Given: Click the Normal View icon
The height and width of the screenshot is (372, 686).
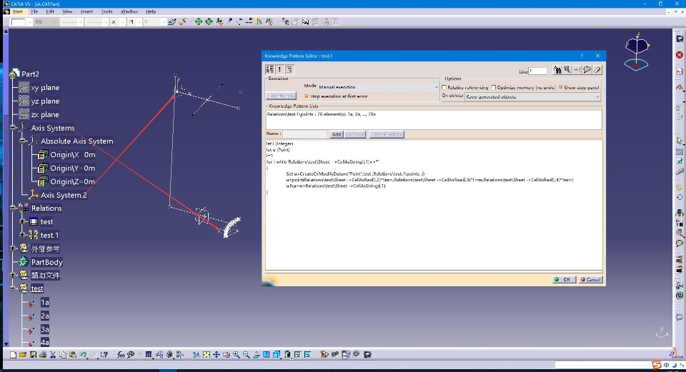Looking at the screenshot, I should [x=257, y=355].
